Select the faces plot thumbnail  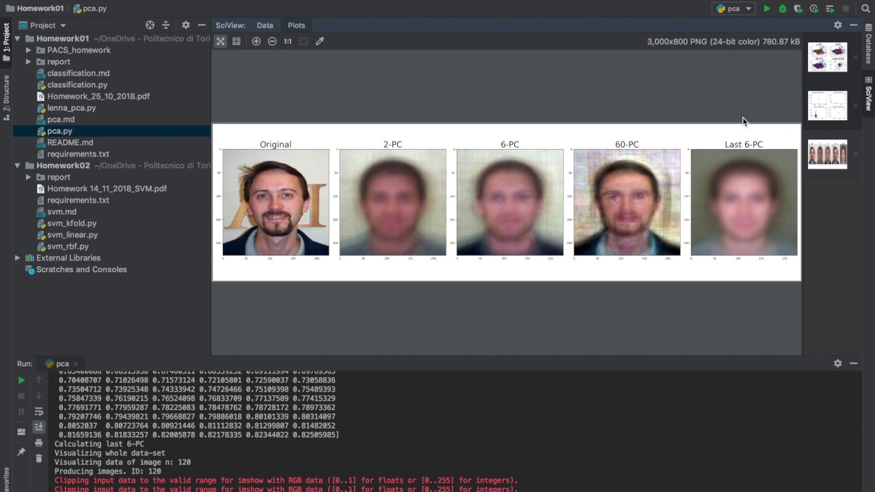[x=827, y=154]
